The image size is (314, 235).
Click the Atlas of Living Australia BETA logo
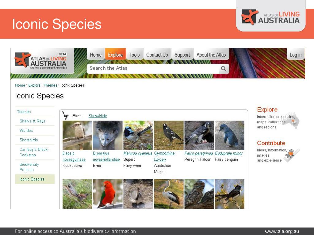[41, 61]
